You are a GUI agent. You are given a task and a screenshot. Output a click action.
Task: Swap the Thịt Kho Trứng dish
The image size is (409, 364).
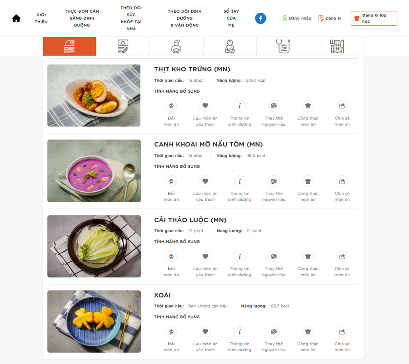click(x=171, y=106)
